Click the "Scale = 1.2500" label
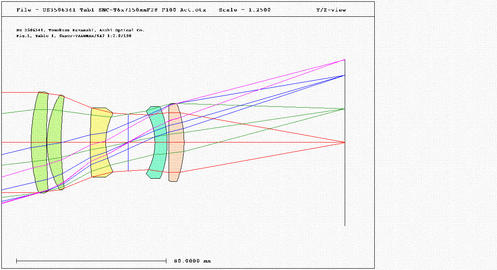The image size is (497, 270). (x=245, y=10)
